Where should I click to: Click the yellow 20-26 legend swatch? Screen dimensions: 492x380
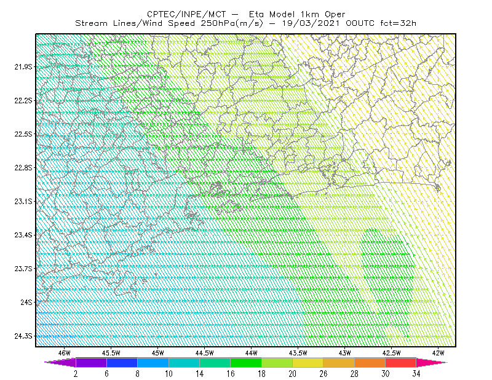pos(308,362)
